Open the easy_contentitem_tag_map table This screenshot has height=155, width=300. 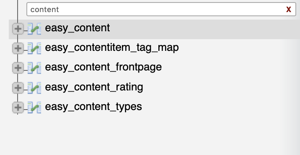pyautogui.click(x=112, y=48)
